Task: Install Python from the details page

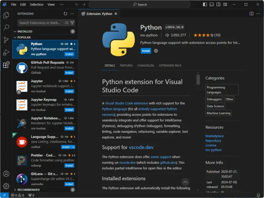Action: click(x=146, y=51)
